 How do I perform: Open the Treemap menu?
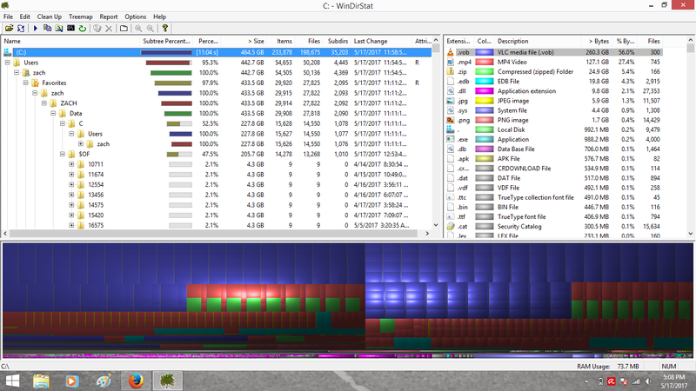click(80, 17)
